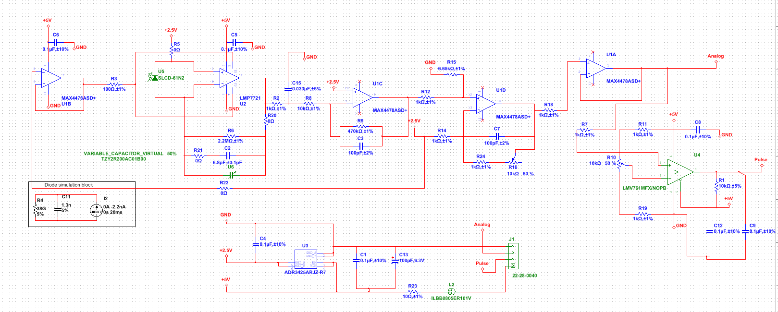Click the U4 comparator symbol

coord(680,172)
